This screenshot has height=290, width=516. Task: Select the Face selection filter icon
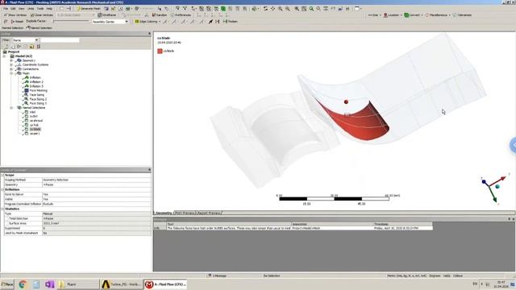[x=216, y=9]
